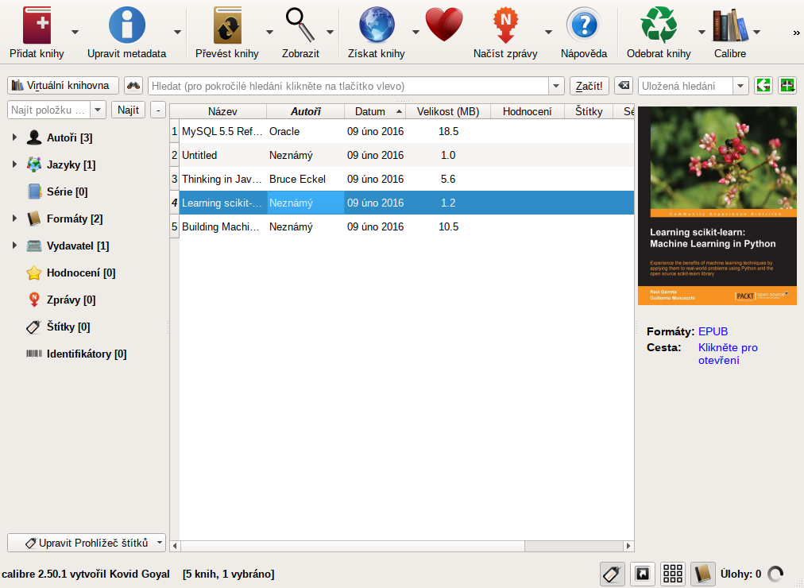This screenshot has height=588, width=804.
Task: Sort by the Velikost (MB) column header
Action: pyautogui.click(x=448, y=111)
